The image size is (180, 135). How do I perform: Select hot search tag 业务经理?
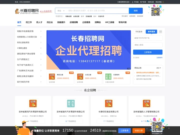(x=76, y=16)
